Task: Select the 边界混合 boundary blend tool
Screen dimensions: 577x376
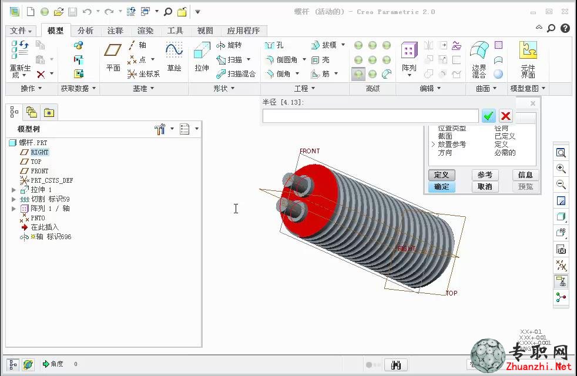Action: [x=479, y=59]
